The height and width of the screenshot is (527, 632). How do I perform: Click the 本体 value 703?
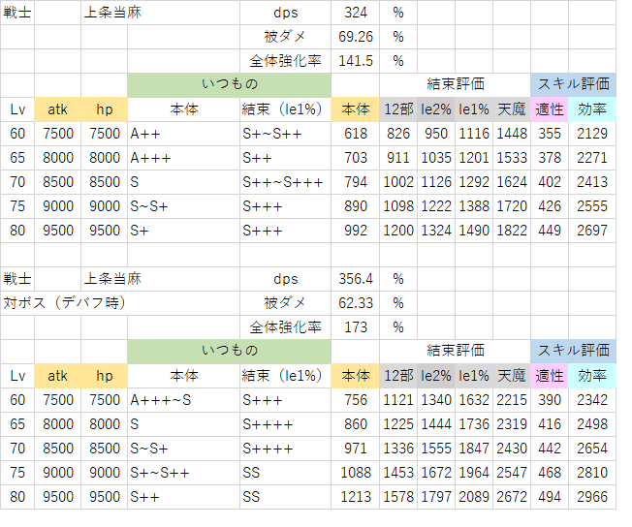click(x=355, y=158)
